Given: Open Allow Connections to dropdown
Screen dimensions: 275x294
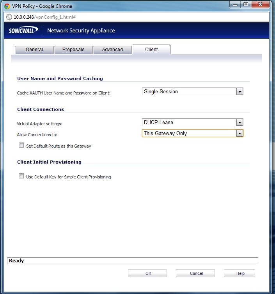Looking at the screenshot, I should pyautogui.click(x=193, y=133).
